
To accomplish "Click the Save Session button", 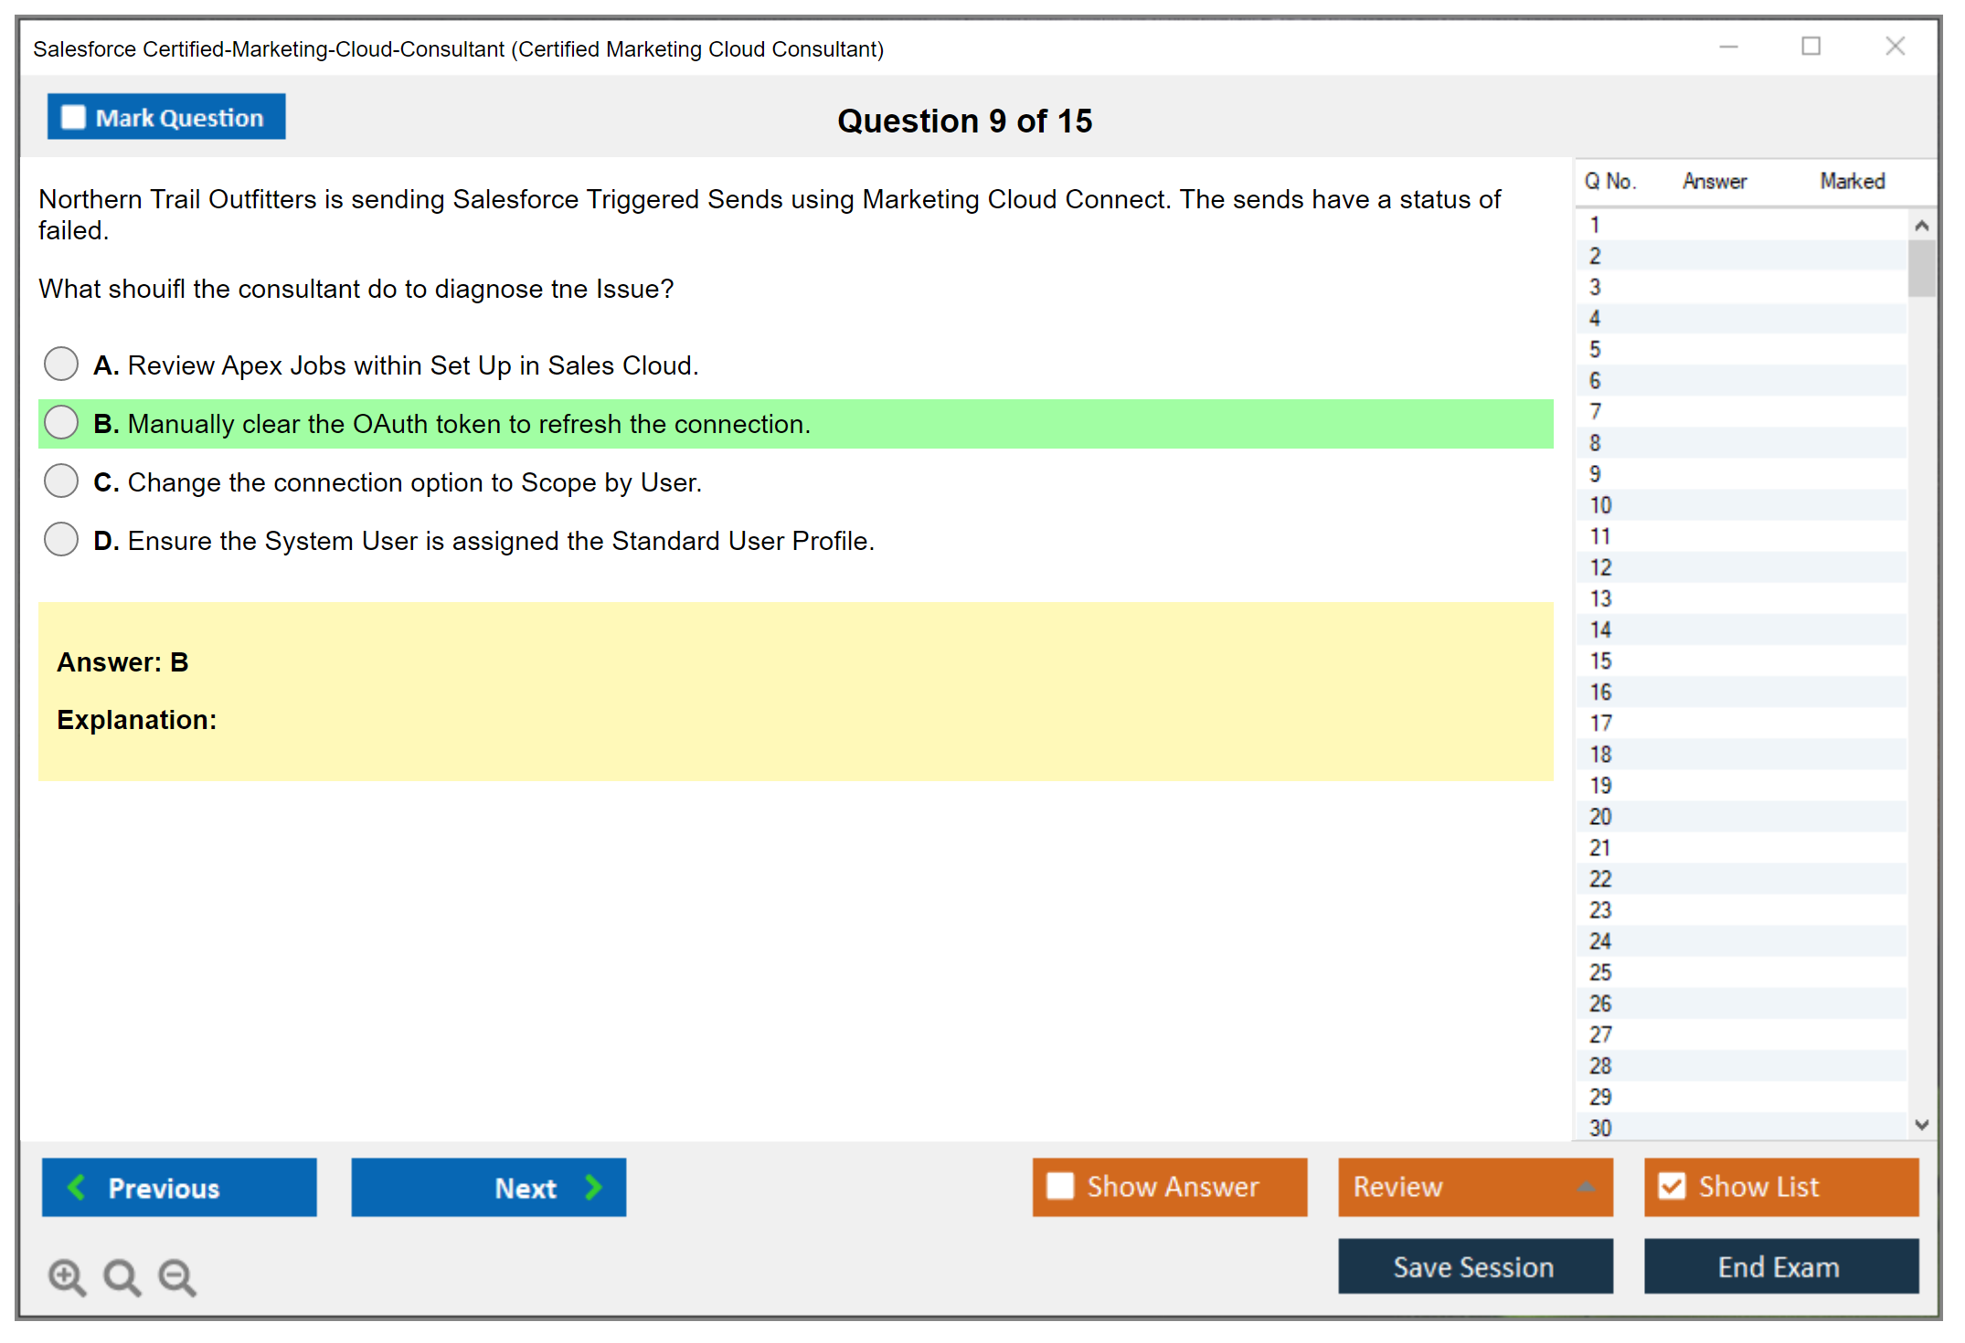I will pyautogui.click(x=1474, y=1266).
